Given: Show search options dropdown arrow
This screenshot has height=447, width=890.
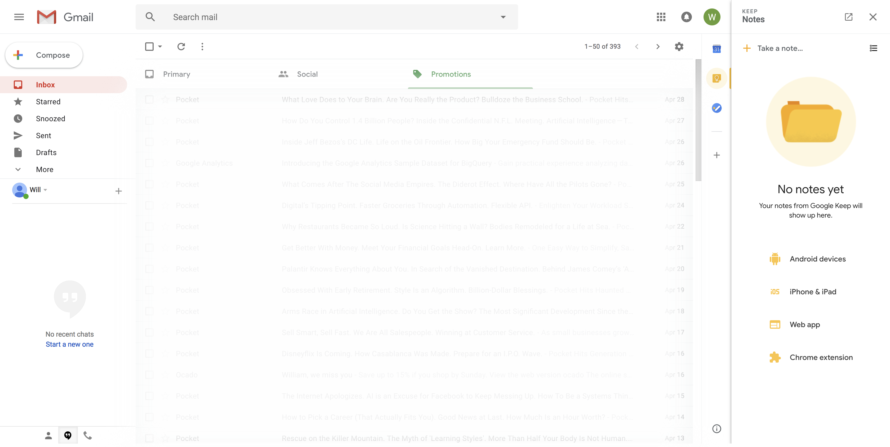Looking at the screenshot, I should (x=503, y=17).
